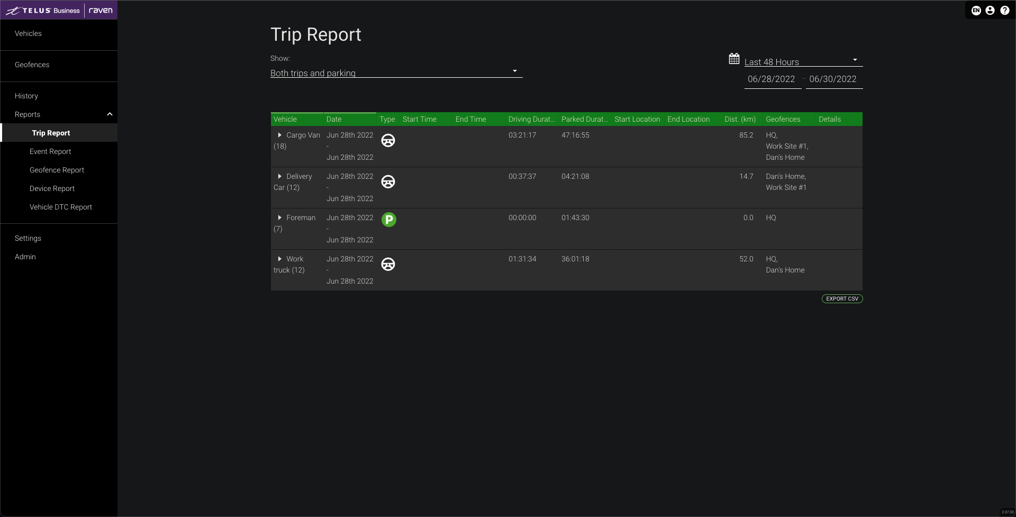Open the Event Report

pyautogui.click(x=50, y=151)
